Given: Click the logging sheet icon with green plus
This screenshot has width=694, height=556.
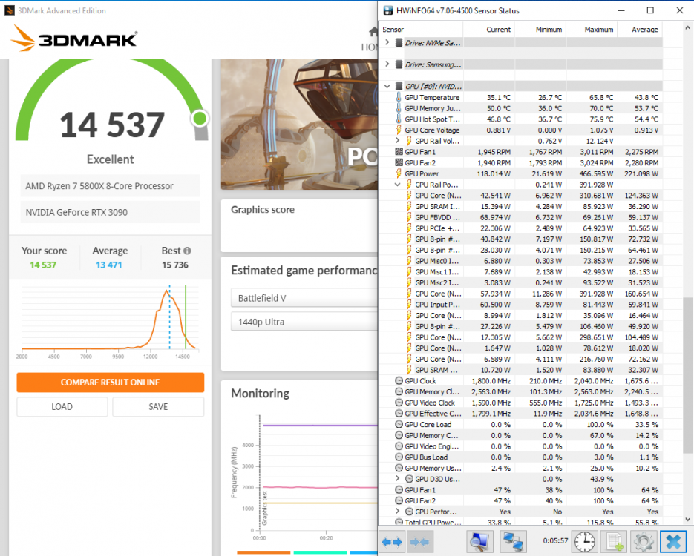Looking at the screenshot, I should [x=614, y=541].
